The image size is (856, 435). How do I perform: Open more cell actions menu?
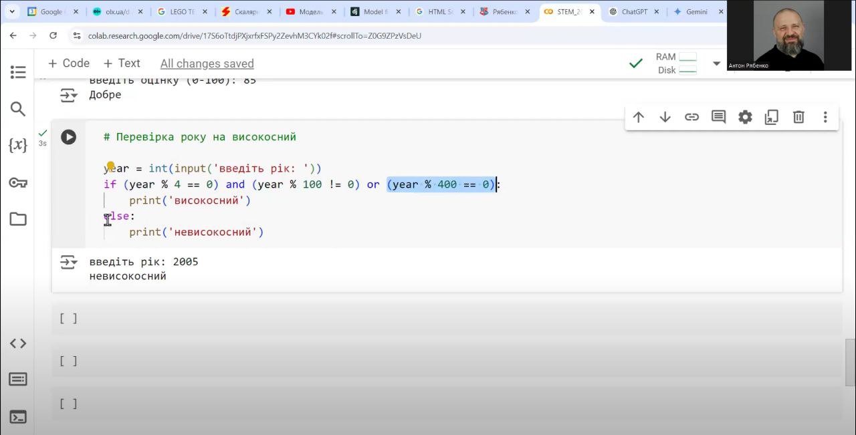click(x=825, y=118)
